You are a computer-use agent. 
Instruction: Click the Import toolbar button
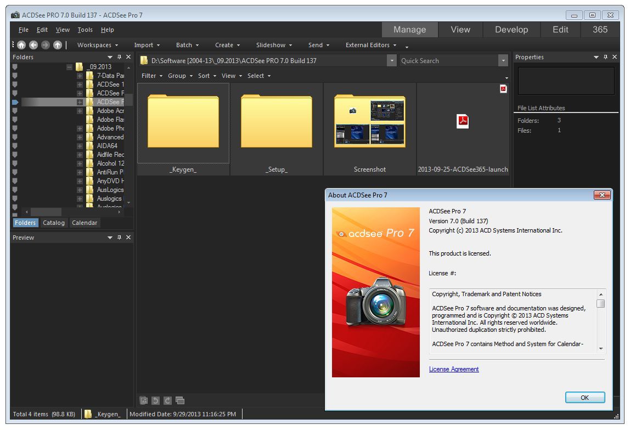[x=147, y=45]
